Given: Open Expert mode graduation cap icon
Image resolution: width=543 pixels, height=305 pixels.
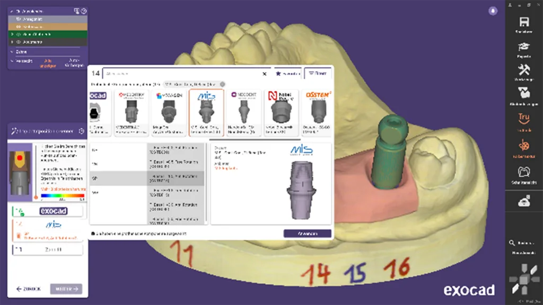Looking at the screenshot, I should pyautogui.click(x=523, y=47).
